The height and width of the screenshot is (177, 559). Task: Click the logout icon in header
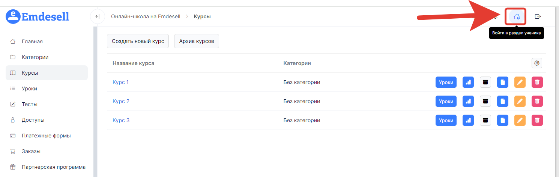(538, 16)
